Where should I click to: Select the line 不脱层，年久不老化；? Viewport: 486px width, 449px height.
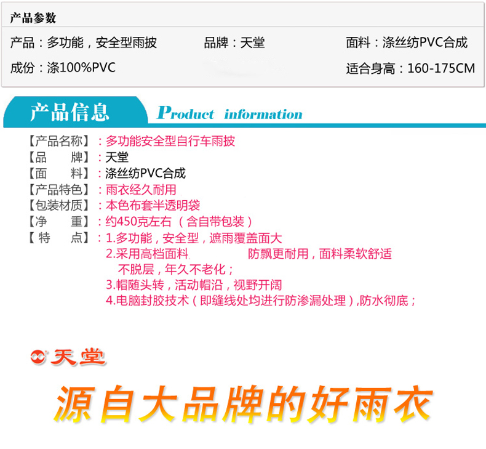[x=175, y=269]
